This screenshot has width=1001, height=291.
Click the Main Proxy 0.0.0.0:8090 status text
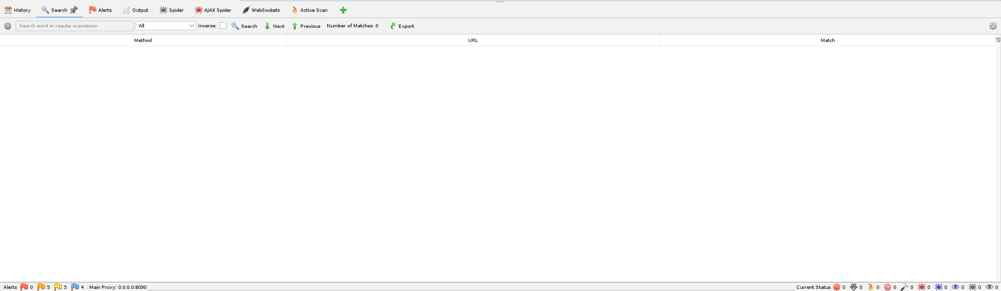[118, 287]
